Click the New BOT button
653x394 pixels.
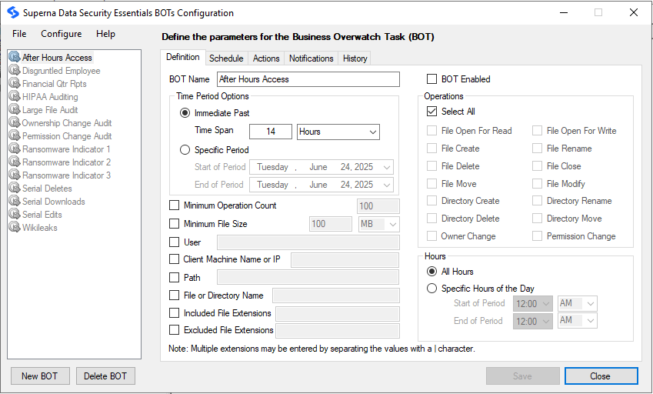tap(40, 376)
